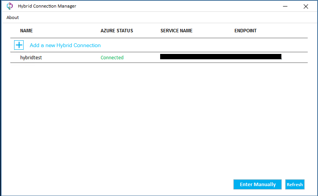
Task: Click the SERVICE NAME column header
Action: coord(177,31)
